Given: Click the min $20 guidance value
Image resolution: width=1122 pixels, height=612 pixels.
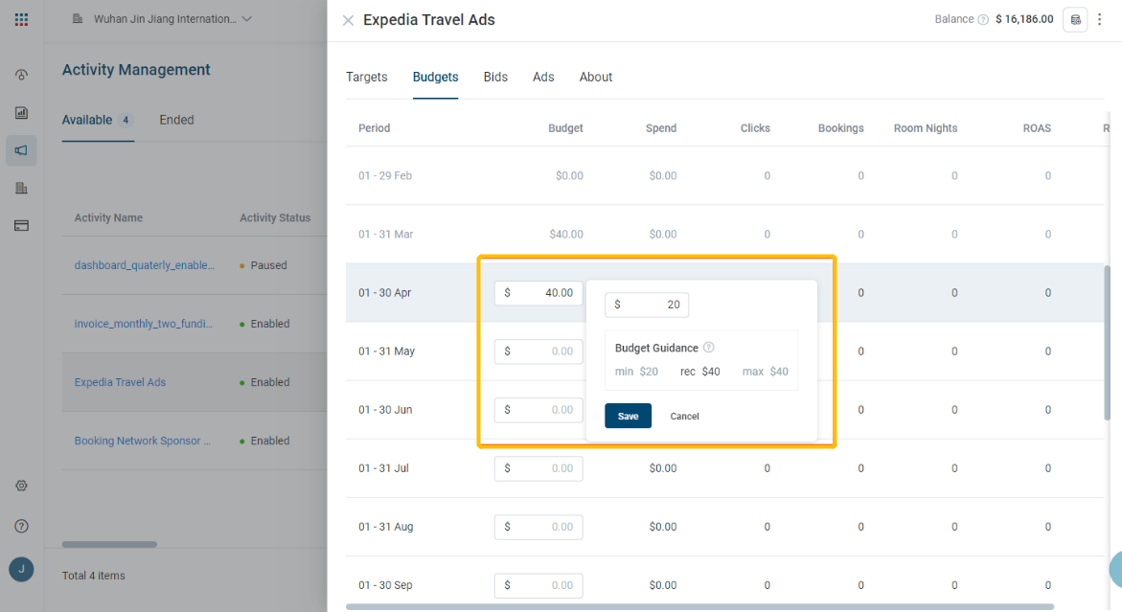Looking at the screenshot, I should click(x=636, y=372).
